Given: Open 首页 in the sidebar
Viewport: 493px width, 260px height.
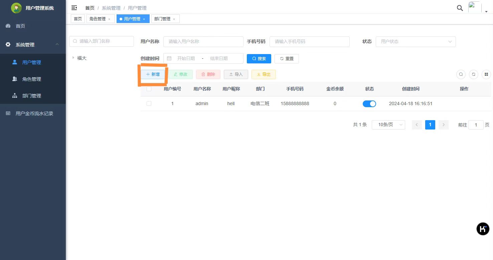Looking at the screenshot, I should point(33,26).
